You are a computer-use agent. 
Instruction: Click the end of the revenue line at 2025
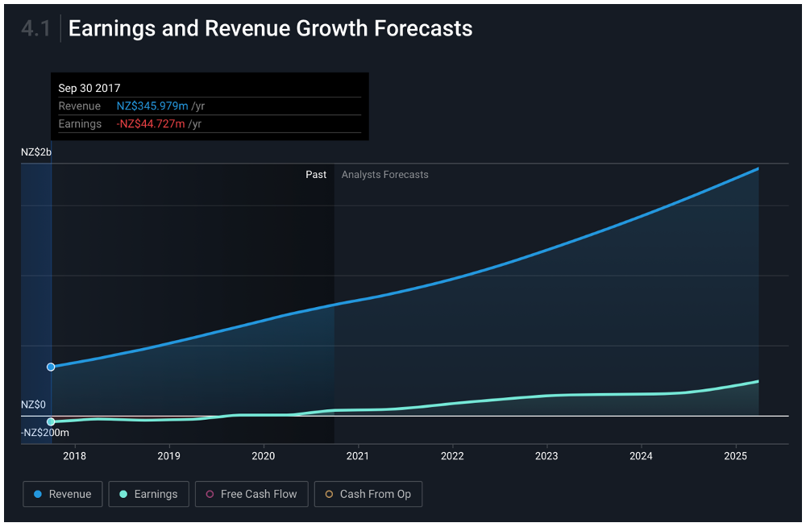(x=758, y=168)
